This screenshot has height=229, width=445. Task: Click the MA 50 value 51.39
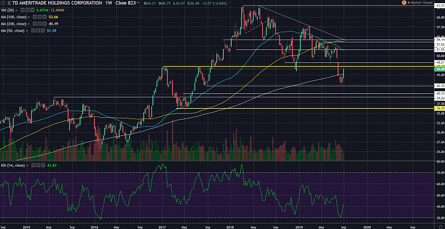(51, 31)
